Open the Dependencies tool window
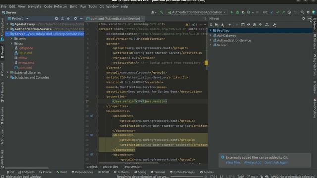 pos(82,172)
